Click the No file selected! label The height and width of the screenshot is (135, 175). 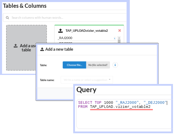[98, 65]
